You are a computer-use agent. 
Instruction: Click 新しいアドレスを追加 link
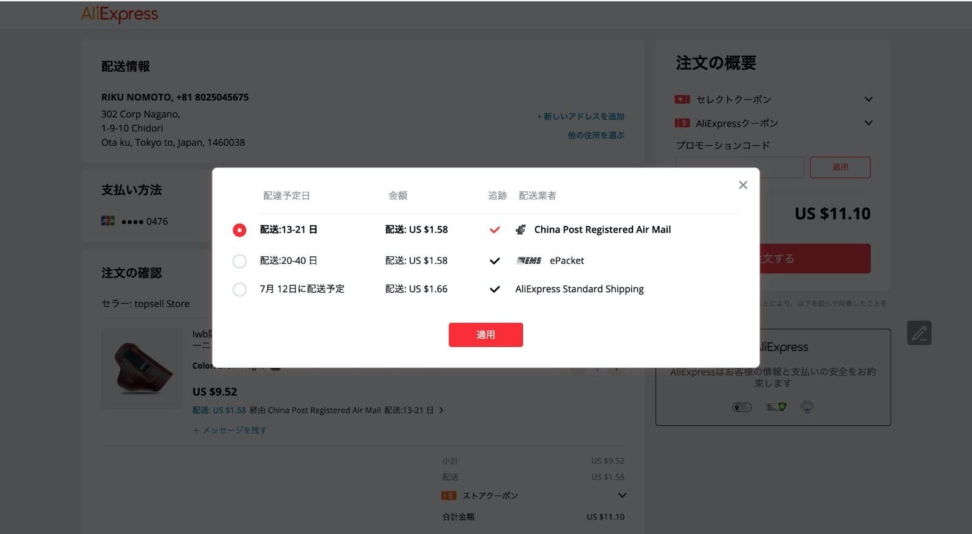click(581, 116)
